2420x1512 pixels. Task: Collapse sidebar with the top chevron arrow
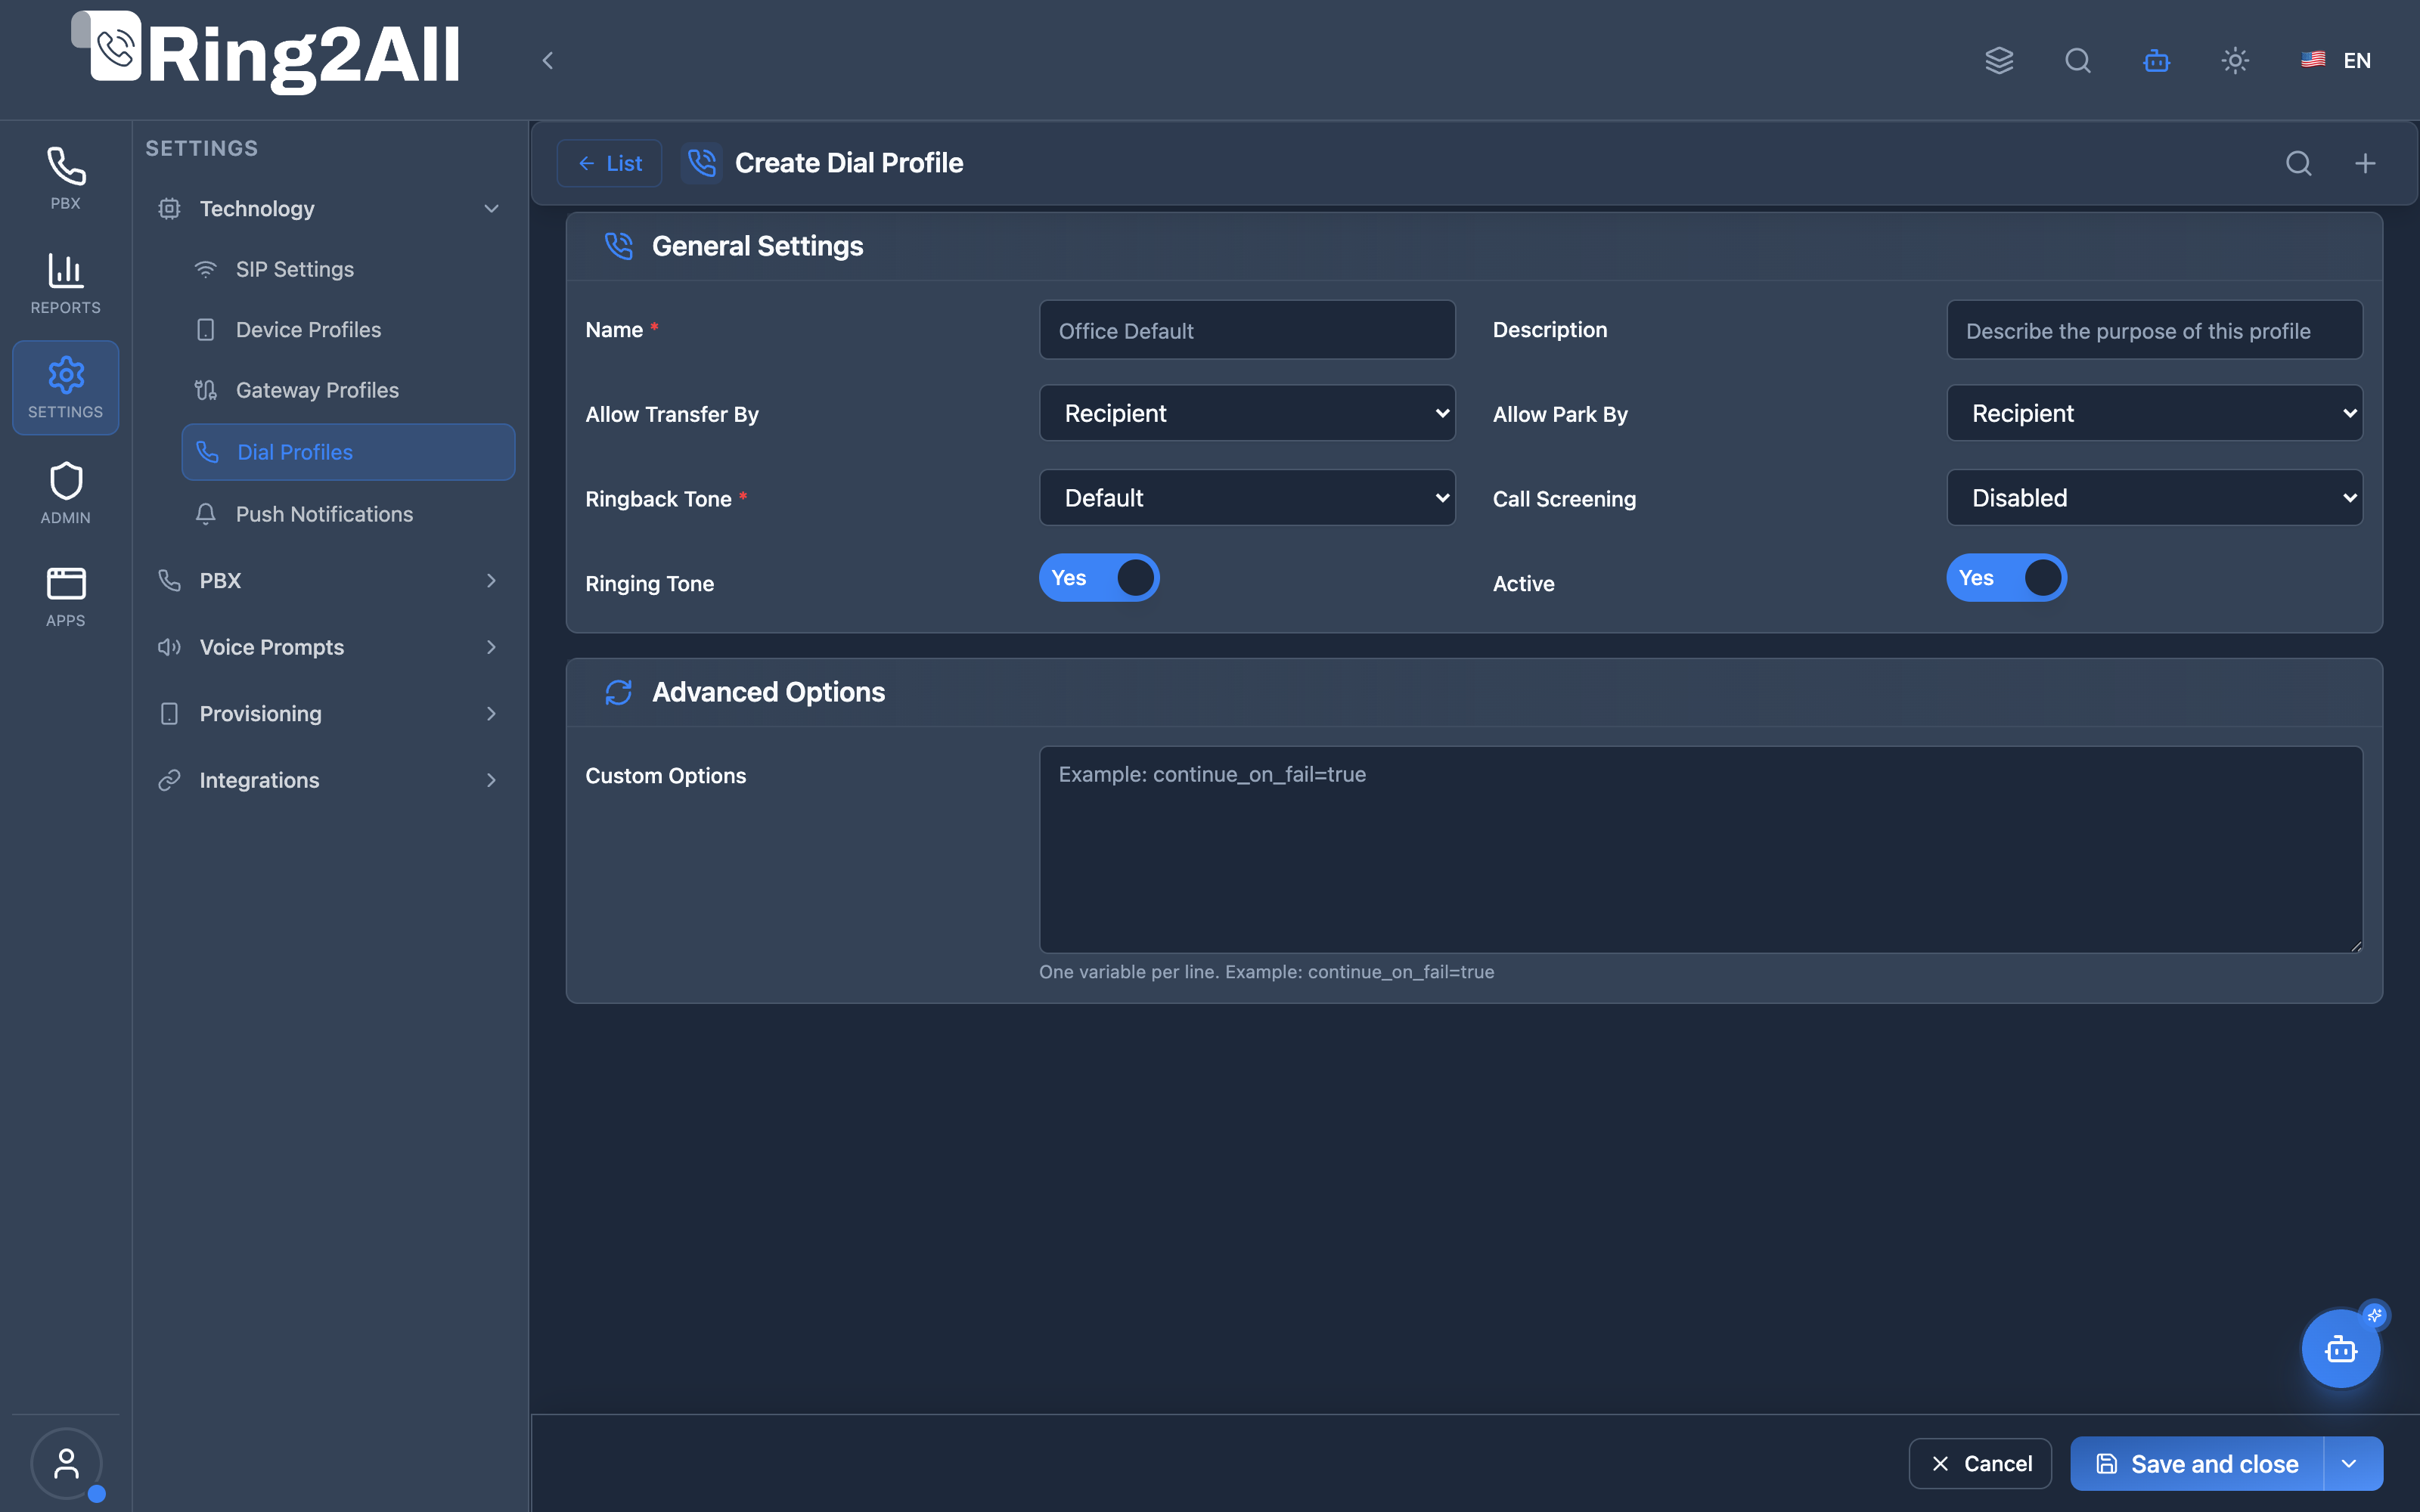pyautogui.click(x=547, y=60)
